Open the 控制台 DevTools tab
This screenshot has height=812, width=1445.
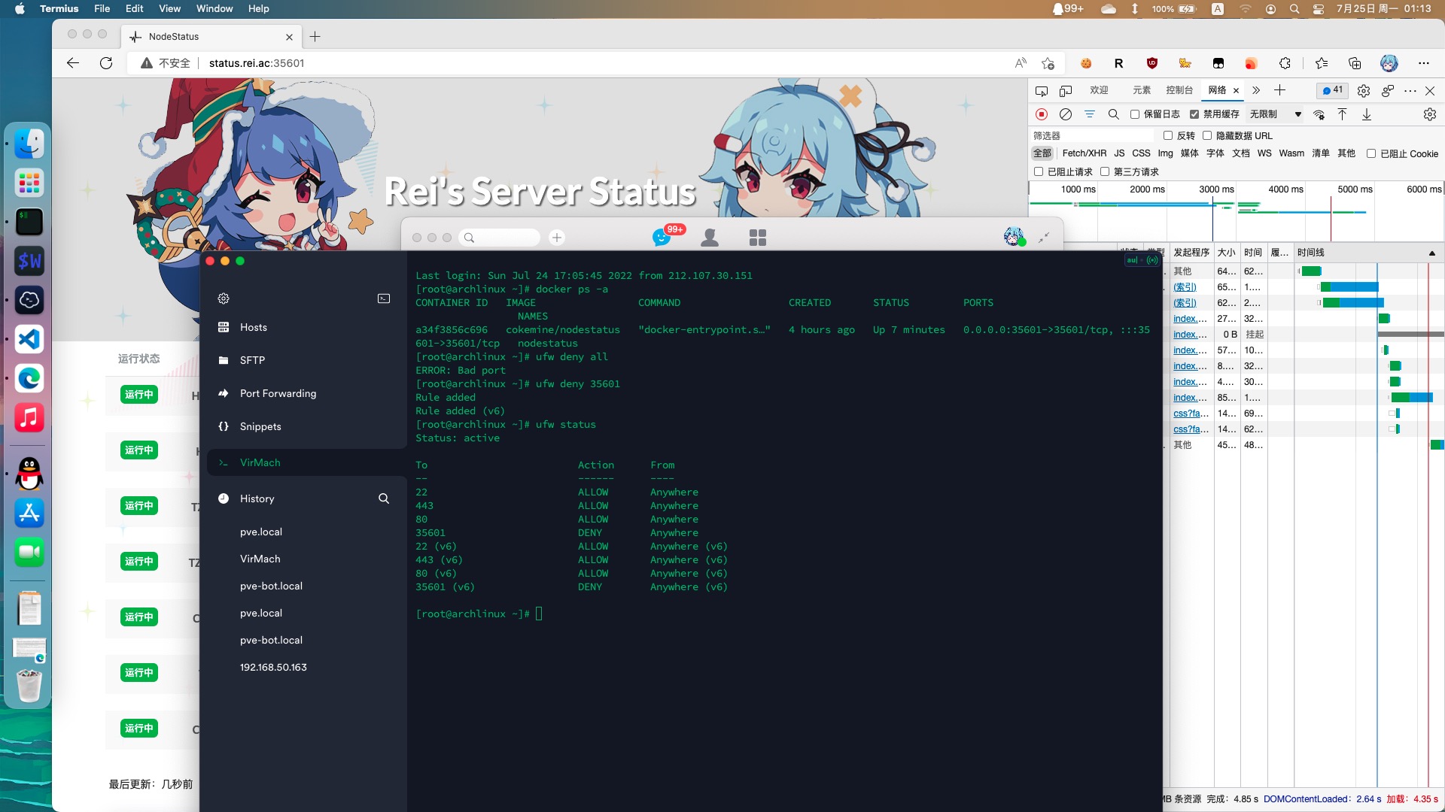pos(1179,90)
